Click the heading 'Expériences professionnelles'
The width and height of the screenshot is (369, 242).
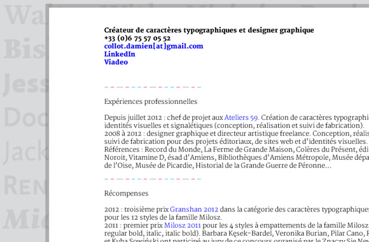tap(151, 101)
